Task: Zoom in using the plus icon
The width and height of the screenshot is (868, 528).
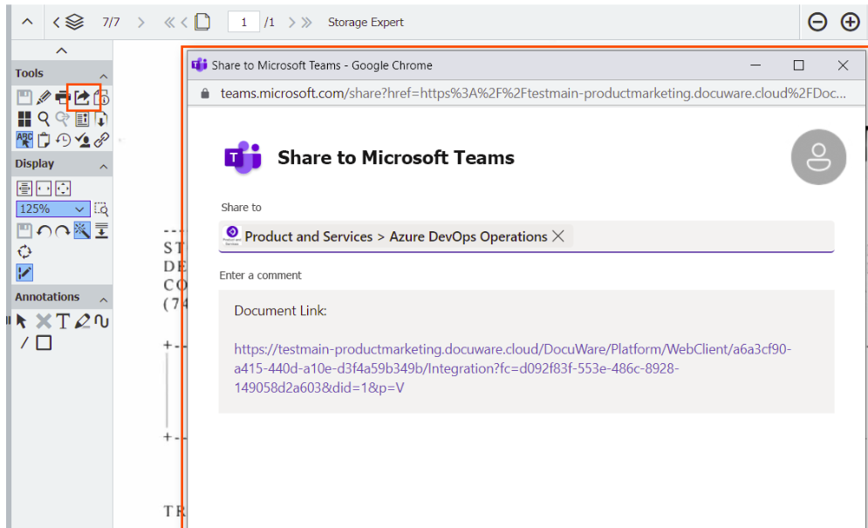Action: [x=848, y=22]
